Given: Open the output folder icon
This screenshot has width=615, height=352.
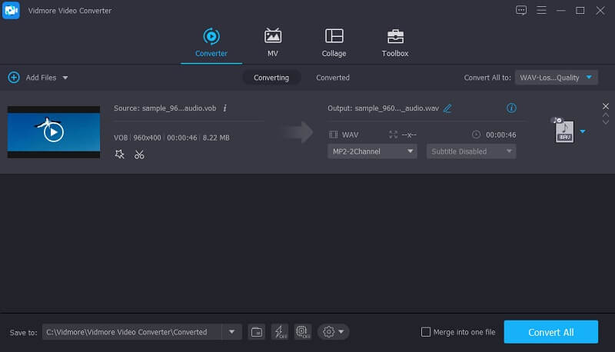Looking at the screenshot, I should pyautogui.click(x=257, y=332).
